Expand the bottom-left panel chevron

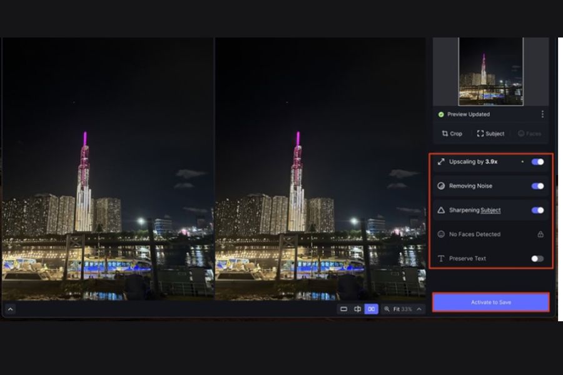click(x=11, y=309)
